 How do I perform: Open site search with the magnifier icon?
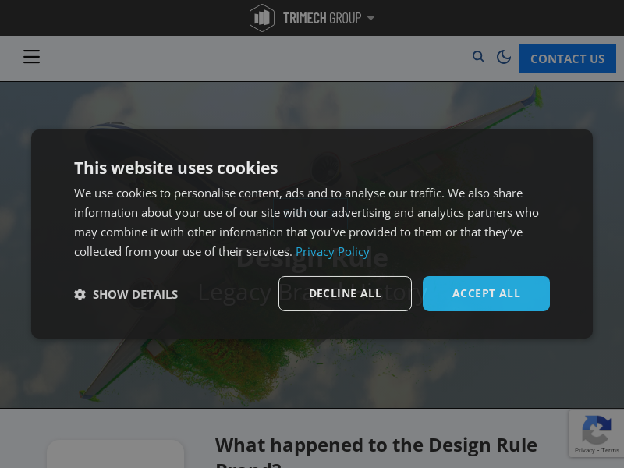[478, 57]
